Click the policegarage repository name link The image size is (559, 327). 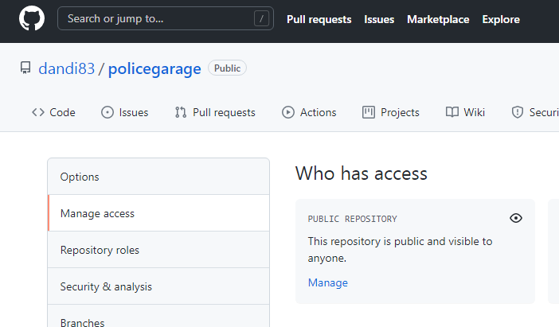[x=154, y=68]
